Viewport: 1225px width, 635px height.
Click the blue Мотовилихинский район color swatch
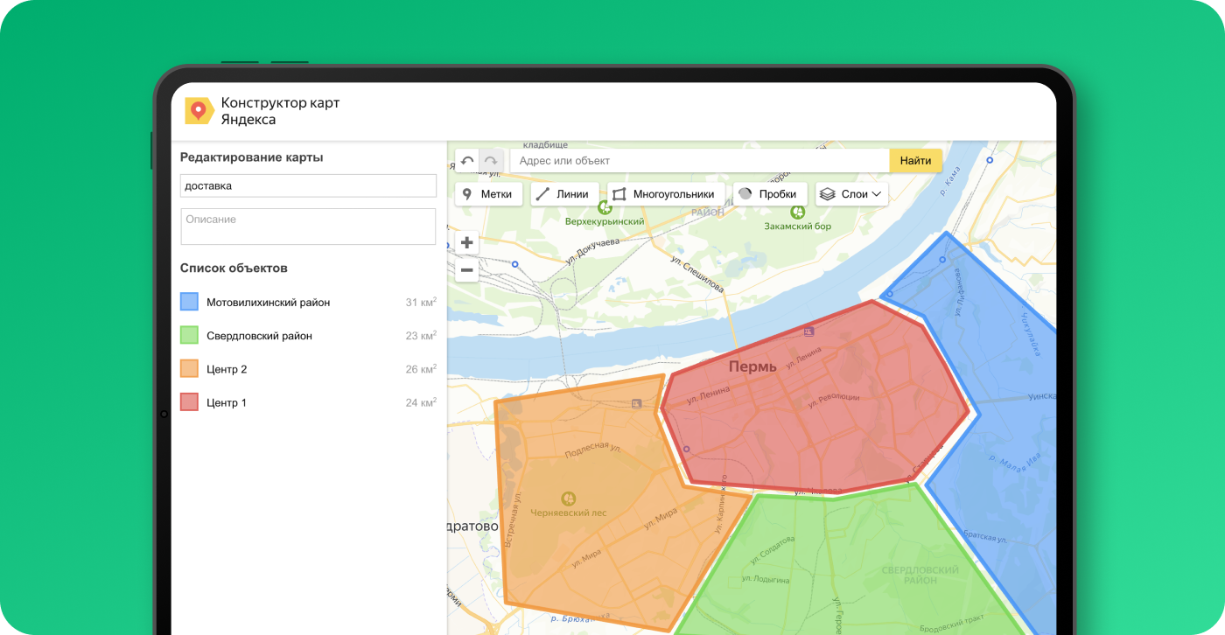pos(189,302)
